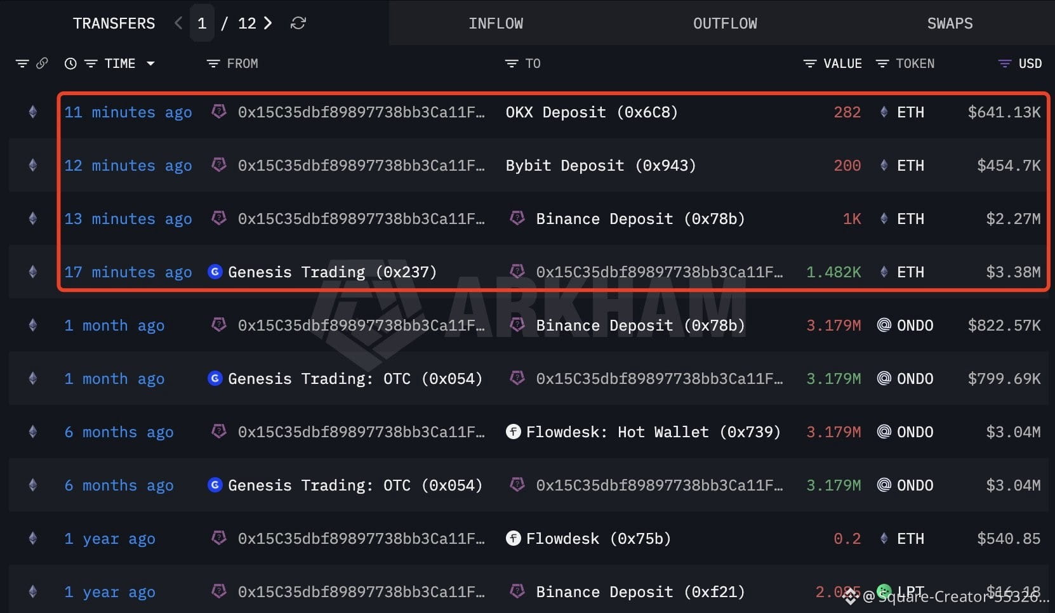Click Ethereum chain icon on first row
Screen dimensions: 1055x613
[x=32, y=112]
